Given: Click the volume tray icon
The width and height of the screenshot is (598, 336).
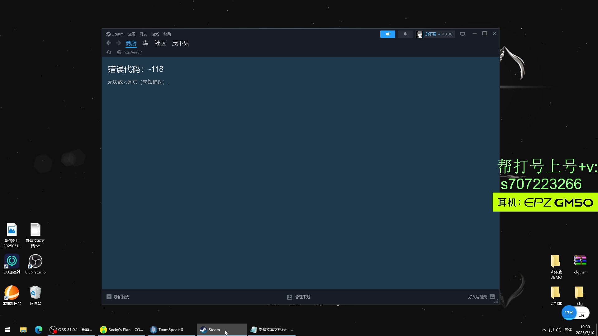Looking at the screenshot, I should 559,330.
